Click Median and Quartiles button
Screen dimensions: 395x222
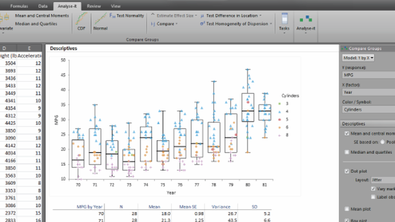pos(36,24)
